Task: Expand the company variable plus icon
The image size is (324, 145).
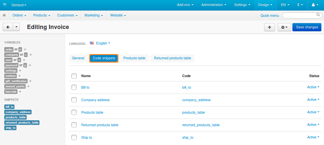Action: 31,55
